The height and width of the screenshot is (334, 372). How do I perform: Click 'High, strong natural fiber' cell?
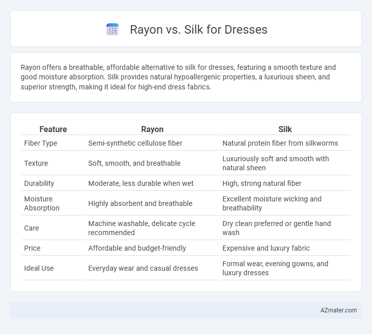[262, 183]
